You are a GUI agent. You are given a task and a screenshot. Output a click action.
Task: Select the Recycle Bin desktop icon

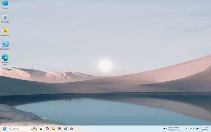tap(5, 19)
